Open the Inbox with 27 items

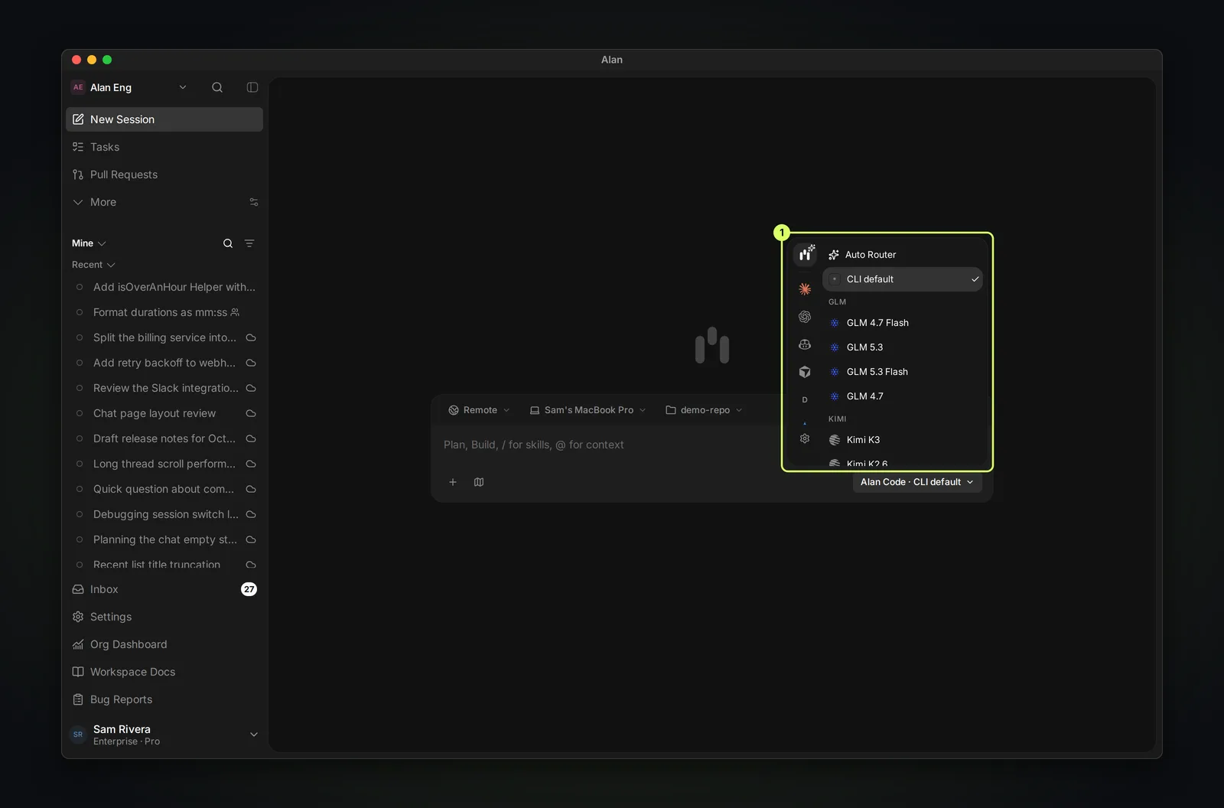[x=164, y=589]
